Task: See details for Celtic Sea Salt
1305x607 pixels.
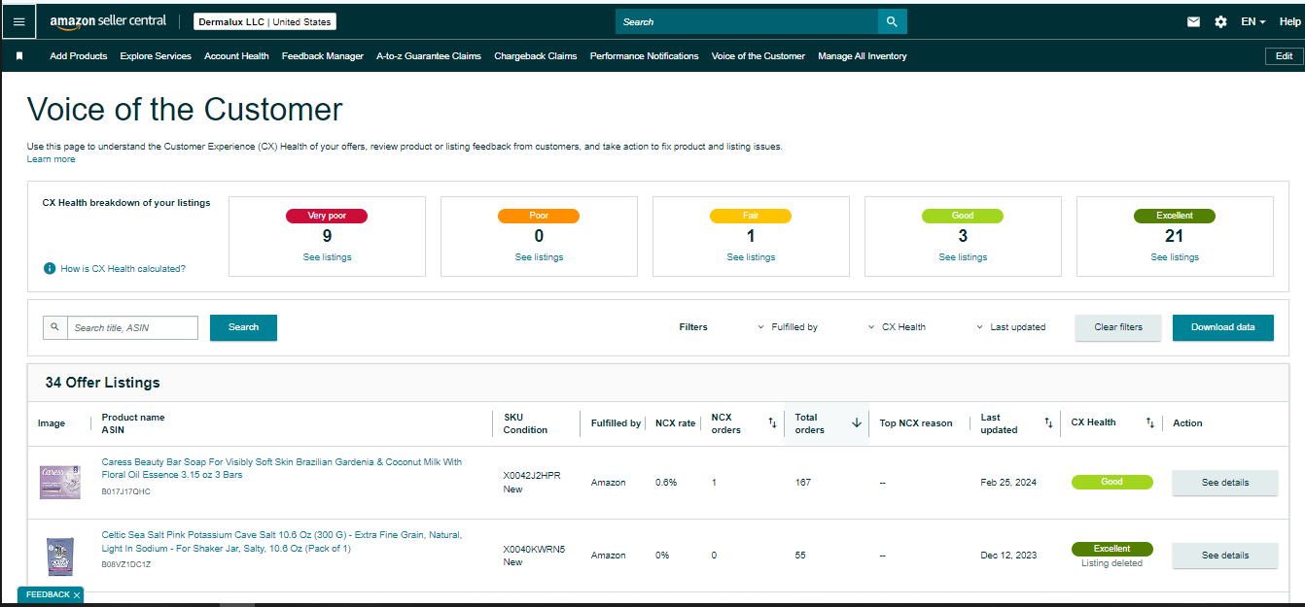Action: click(x=1225, y=556)
